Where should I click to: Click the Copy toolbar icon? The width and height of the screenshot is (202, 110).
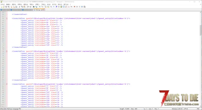click(x=22, y=7)
